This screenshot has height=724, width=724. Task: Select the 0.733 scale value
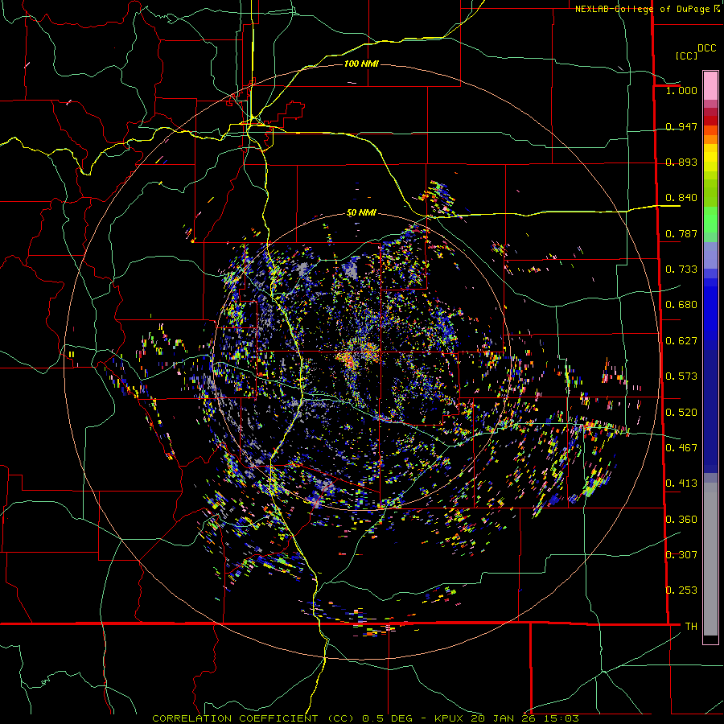tap(681, 269)
